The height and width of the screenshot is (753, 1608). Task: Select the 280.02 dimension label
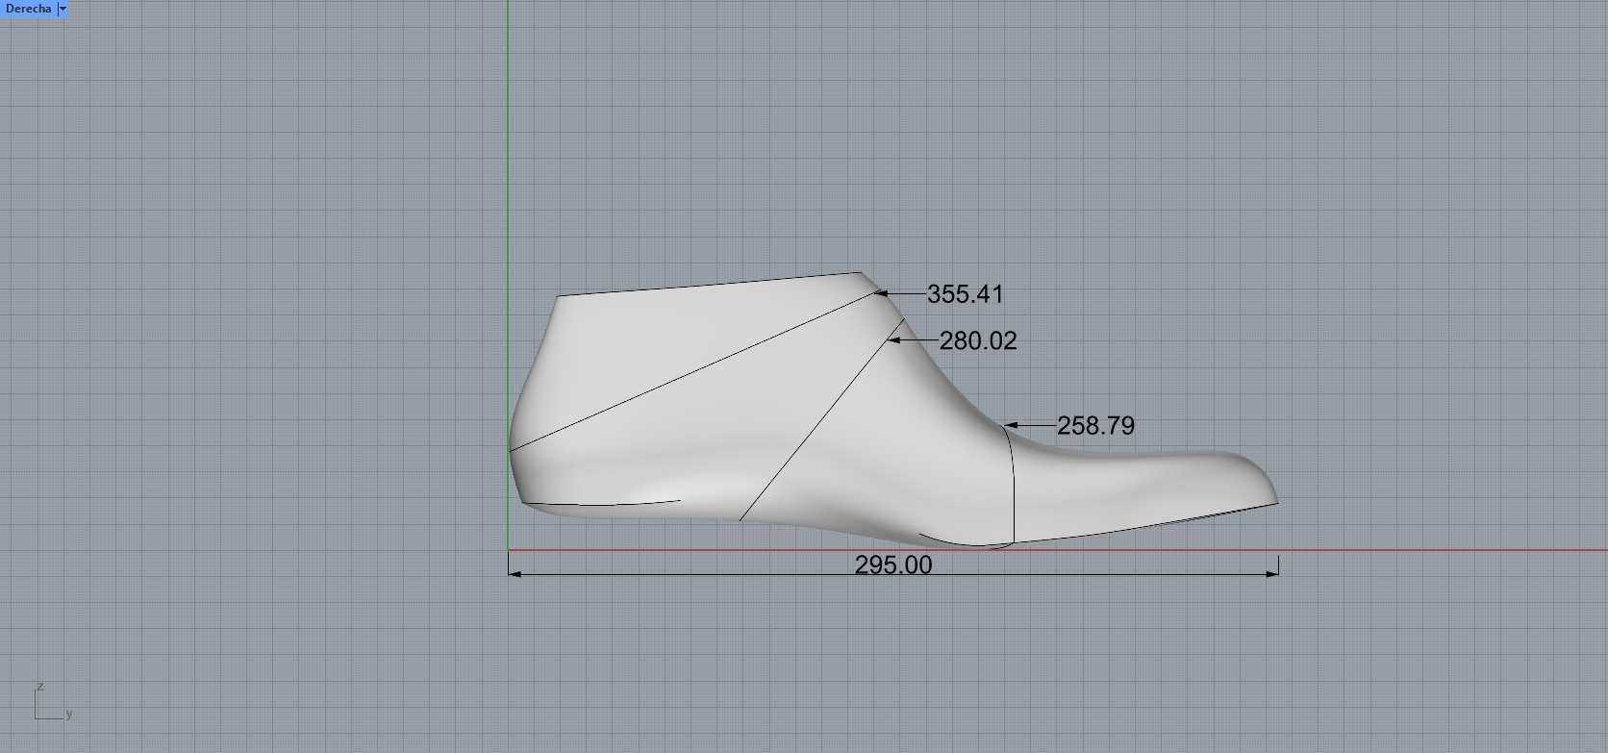click(x=977, y=341)
